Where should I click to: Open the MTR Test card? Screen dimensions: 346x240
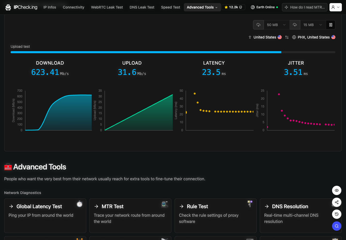[x=130, y=216]
